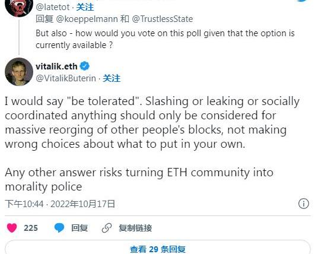This screenshot has height=254, width=315.
Task: Follow @VitalikButerin via 关注 link
Action: click(x=112, y=78)
